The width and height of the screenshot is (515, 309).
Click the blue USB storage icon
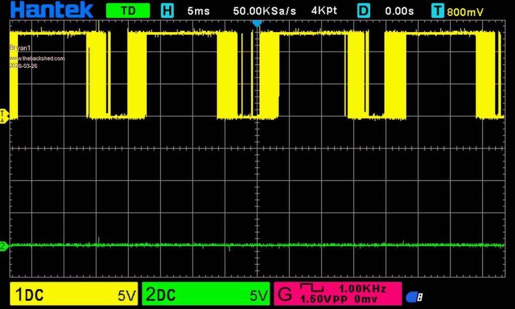pyautogui.click(x=414, y=297)
